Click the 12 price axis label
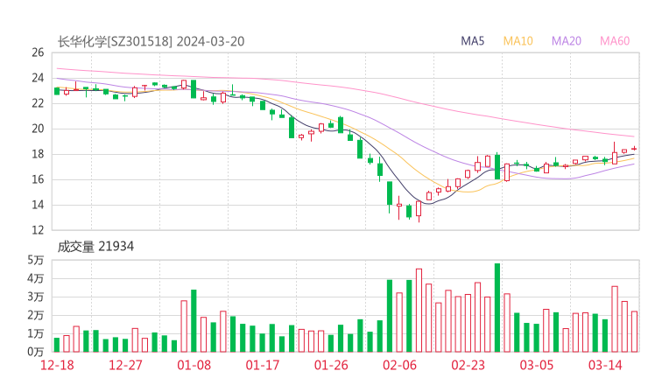This screenshot has width=648, height=385. coord(38,230)
